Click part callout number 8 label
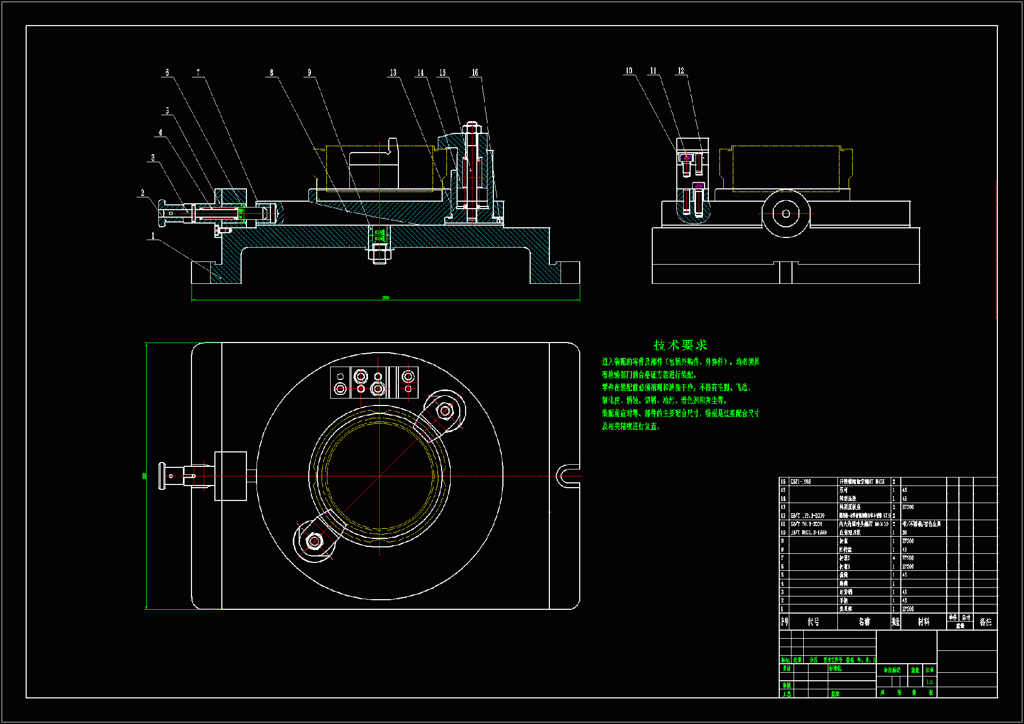Image resolution: width=1024 pixels, height=724 pixels. coord(271,73)
